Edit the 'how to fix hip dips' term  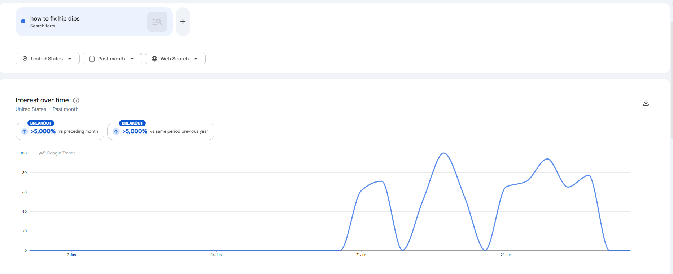pos(55,18)
